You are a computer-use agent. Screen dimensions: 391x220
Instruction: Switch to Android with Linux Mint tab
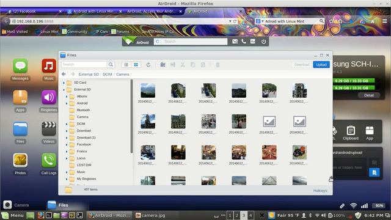pyautogui.click(x=95, y=11)
